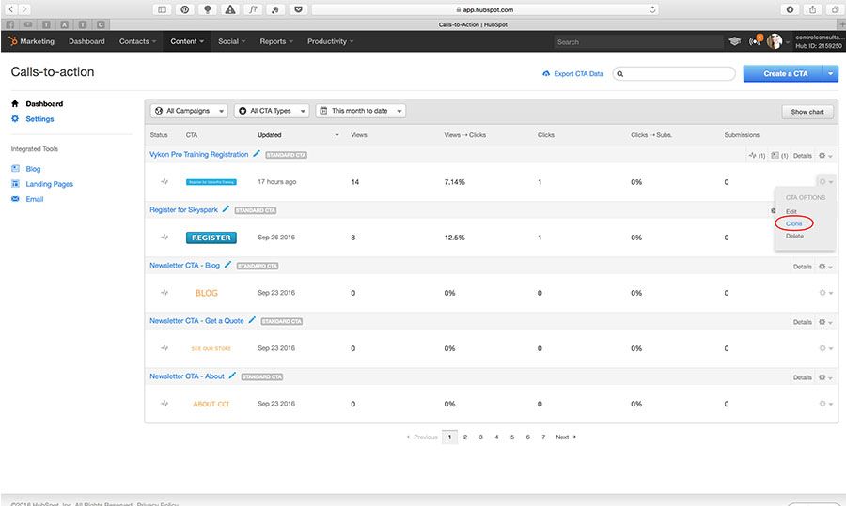The height and width of the screenshot is (506, 846).
Task: Go to Dashboard in top navigation
Action: click(86, 41)
